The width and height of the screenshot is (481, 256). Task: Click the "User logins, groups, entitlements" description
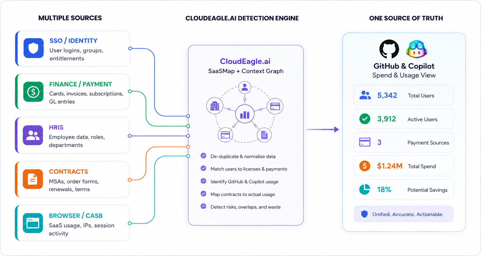tap(76, 54)
